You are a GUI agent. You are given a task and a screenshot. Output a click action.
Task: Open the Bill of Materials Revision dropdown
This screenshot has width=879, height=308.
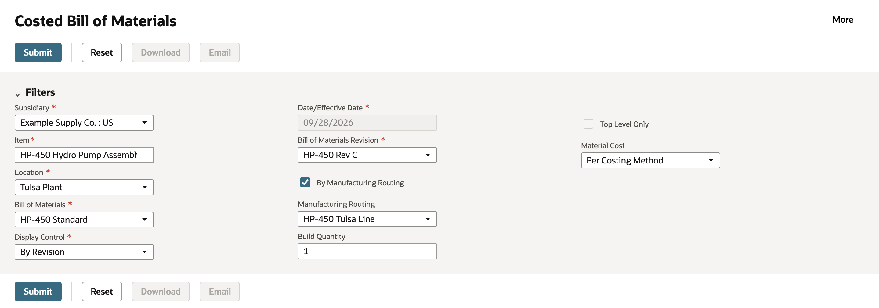[367, 155]
